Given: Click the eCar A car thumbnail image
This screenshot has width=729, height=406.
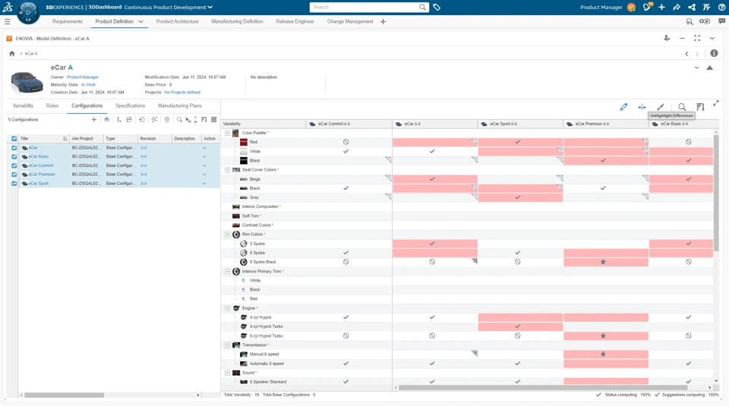Looking at the screenshot, I should click(x=27, y=82).
